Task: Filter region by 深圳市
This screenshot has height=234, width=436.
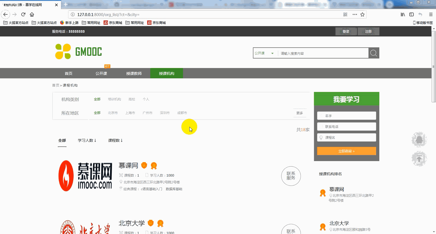Action: [x=165, y=113]
